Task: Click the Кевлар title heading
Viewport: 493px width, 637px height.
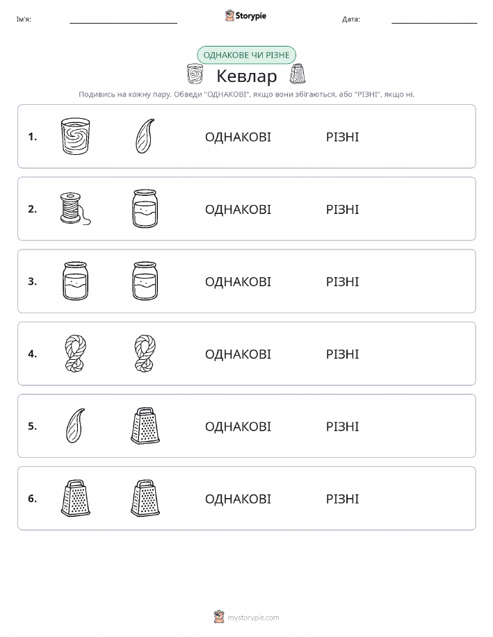Action: coord(246,76)
